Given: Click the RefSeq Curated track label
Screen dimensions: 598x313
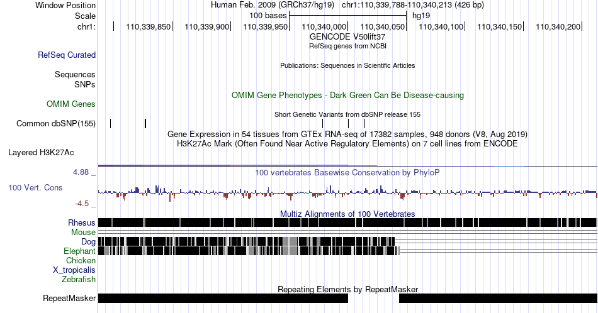Looking at the screenshot, I should click(67, 55).
